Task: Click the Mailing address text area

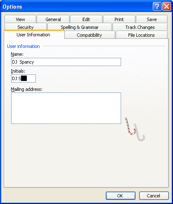Action: tap(66, 108)
